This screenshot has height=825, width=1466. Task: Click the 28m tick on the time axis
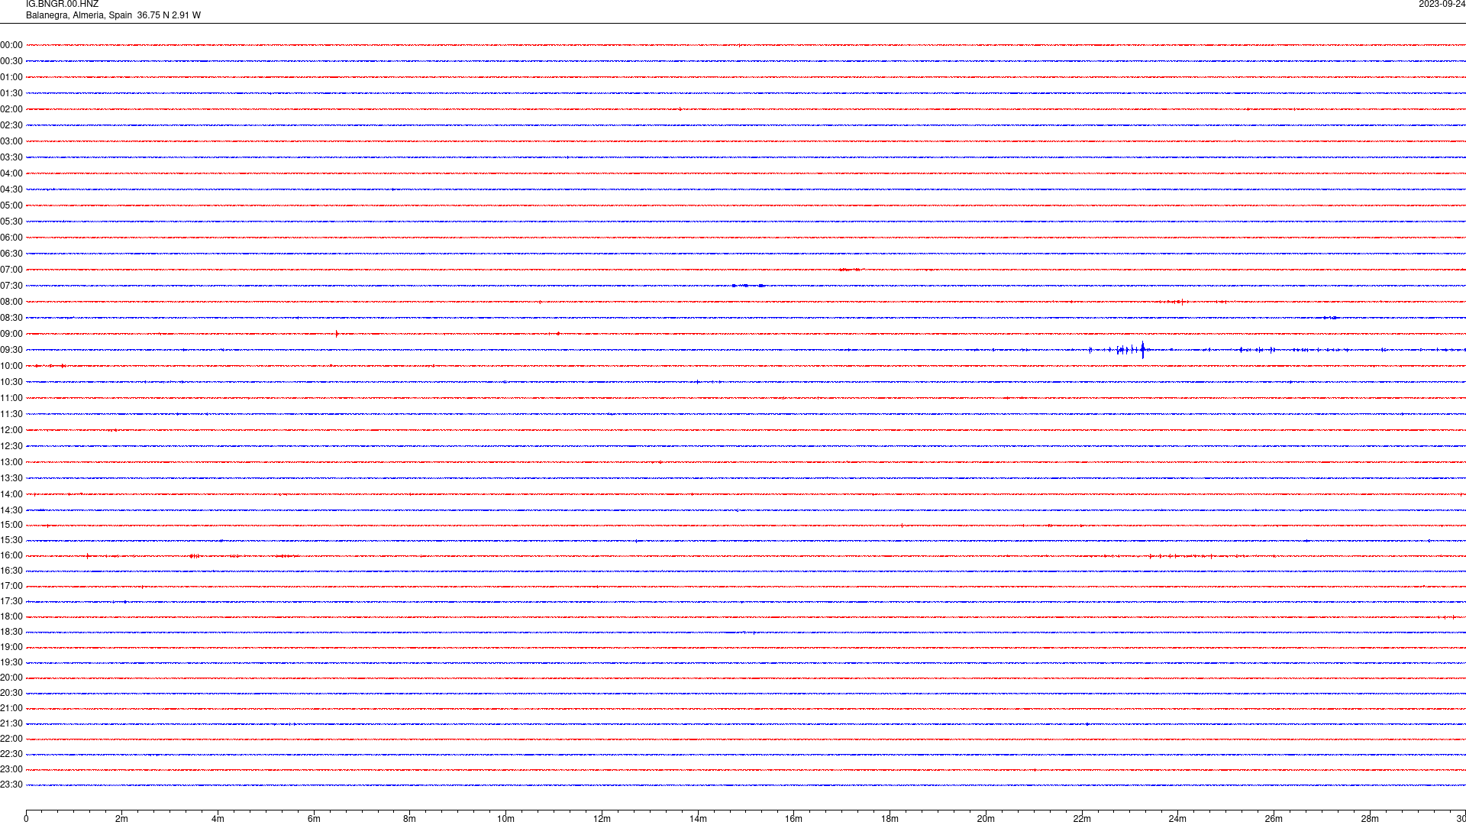1370,819
